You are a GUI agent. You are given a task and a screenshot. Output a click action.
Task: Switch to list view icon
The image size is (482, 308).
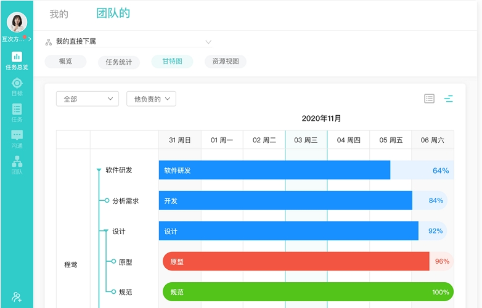tap(430, 99)
